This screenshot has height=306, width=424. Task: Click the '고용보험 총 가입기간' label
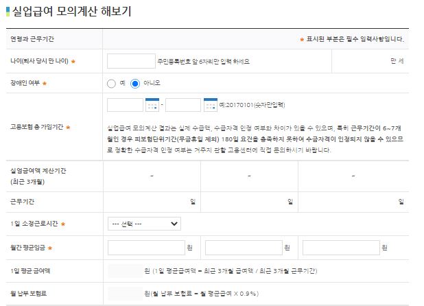37,127
